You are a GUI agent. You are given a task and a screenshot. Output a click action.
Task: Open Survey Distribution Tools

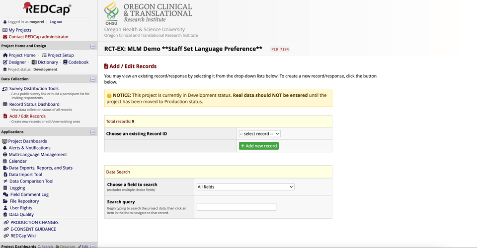(34, 89)
